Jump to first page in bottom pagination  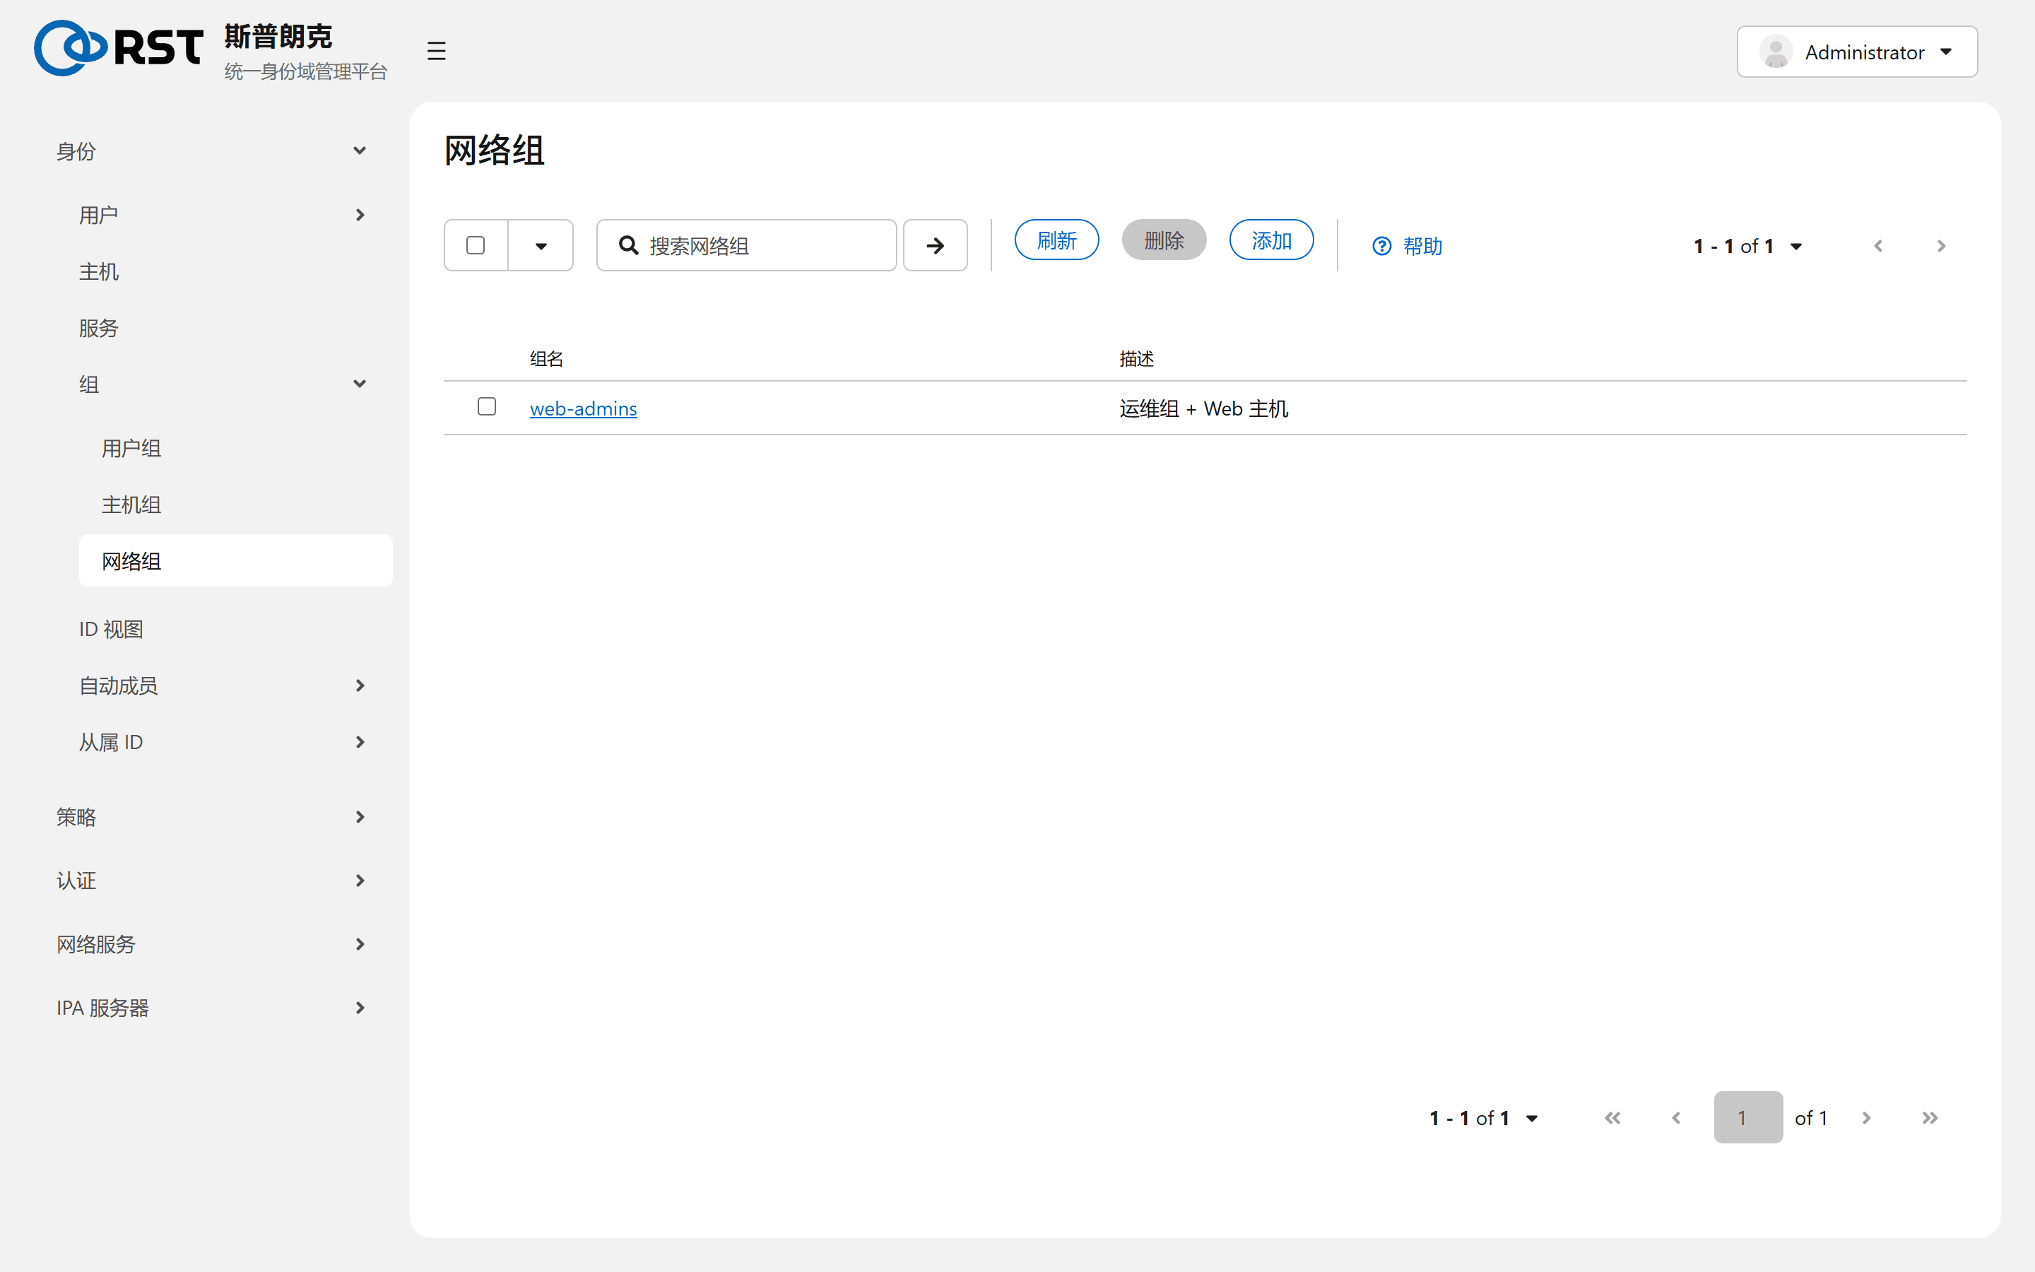click(1612, 1118)
